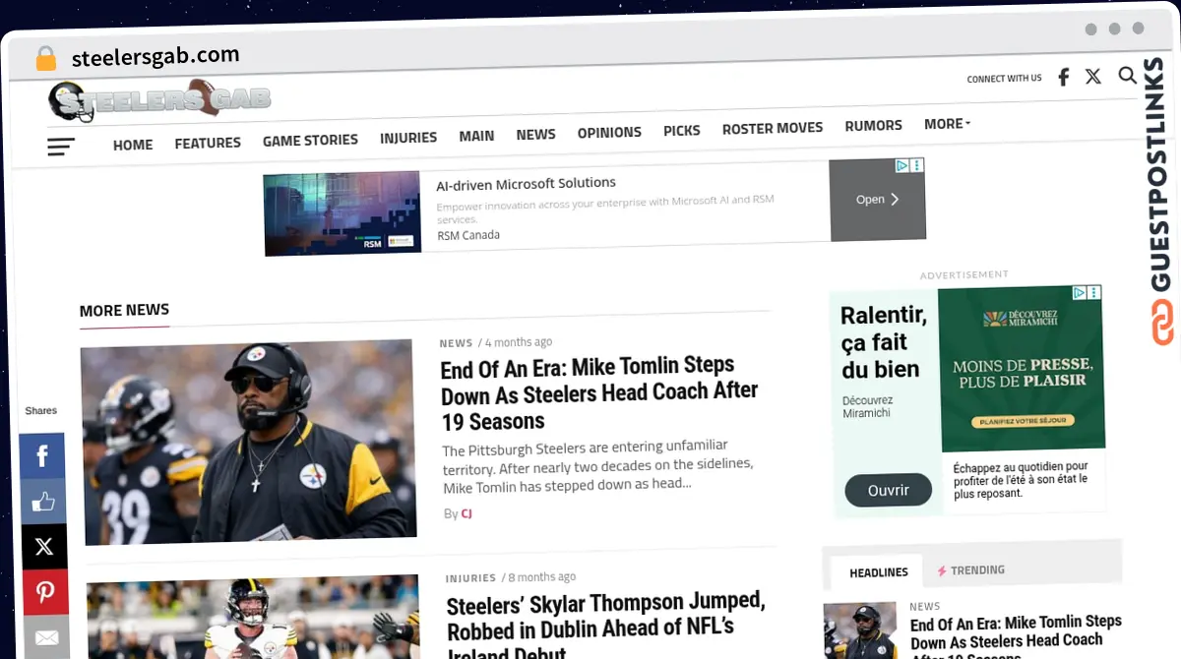Viewport: 1181px width, 659px height.
Task: Click INJURIES category label above Thompson article
Action: (469, 578)
